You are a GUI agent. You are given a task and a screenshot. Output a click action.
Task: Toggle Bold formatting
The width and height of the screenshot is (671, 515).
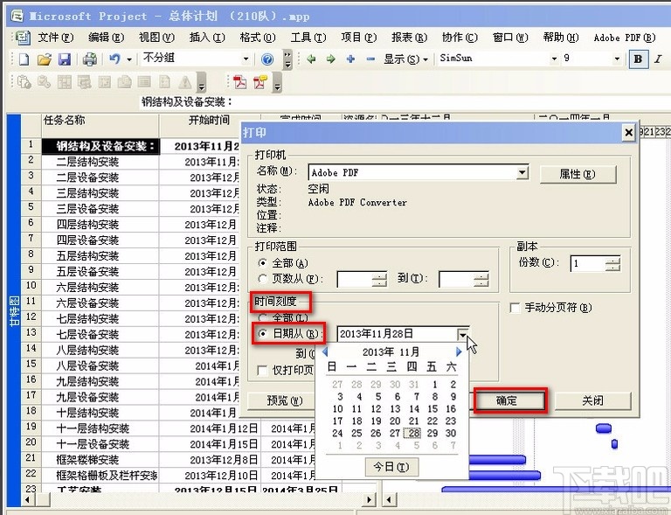click(638, 59)
